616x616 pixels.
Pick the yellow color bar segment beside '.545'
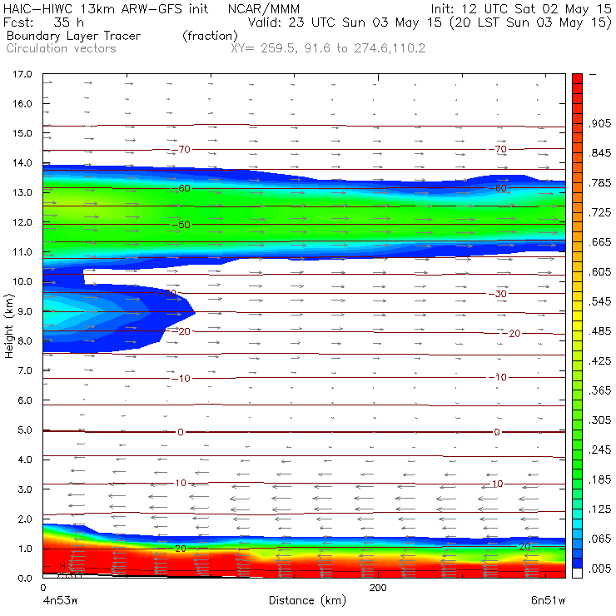577,306
